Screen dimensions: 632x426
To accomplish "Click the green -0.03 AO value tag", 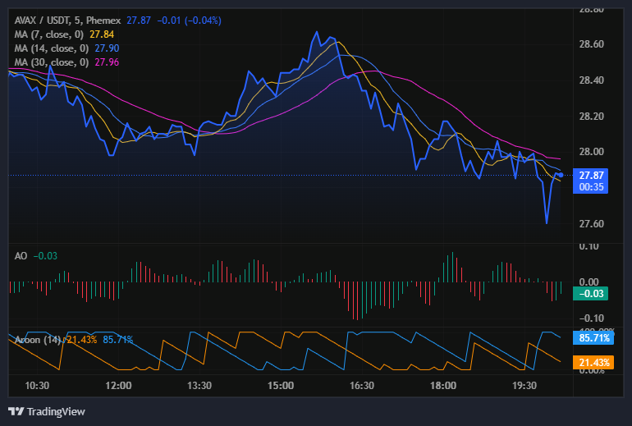I will point(591,294).
